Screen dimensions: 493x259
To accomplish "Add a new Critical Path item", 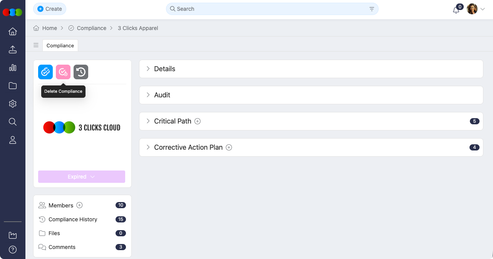I will pos(198,121).
